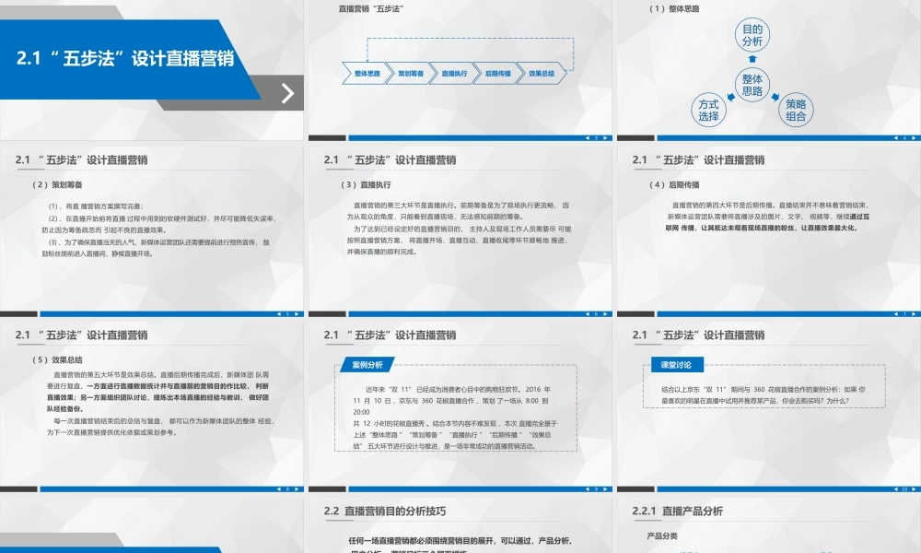Image resolution: width=921 pixels, height=553 pixels.
Task: Select the 目的分析 circle in the thought diagram
Action: tap(752, 33)
